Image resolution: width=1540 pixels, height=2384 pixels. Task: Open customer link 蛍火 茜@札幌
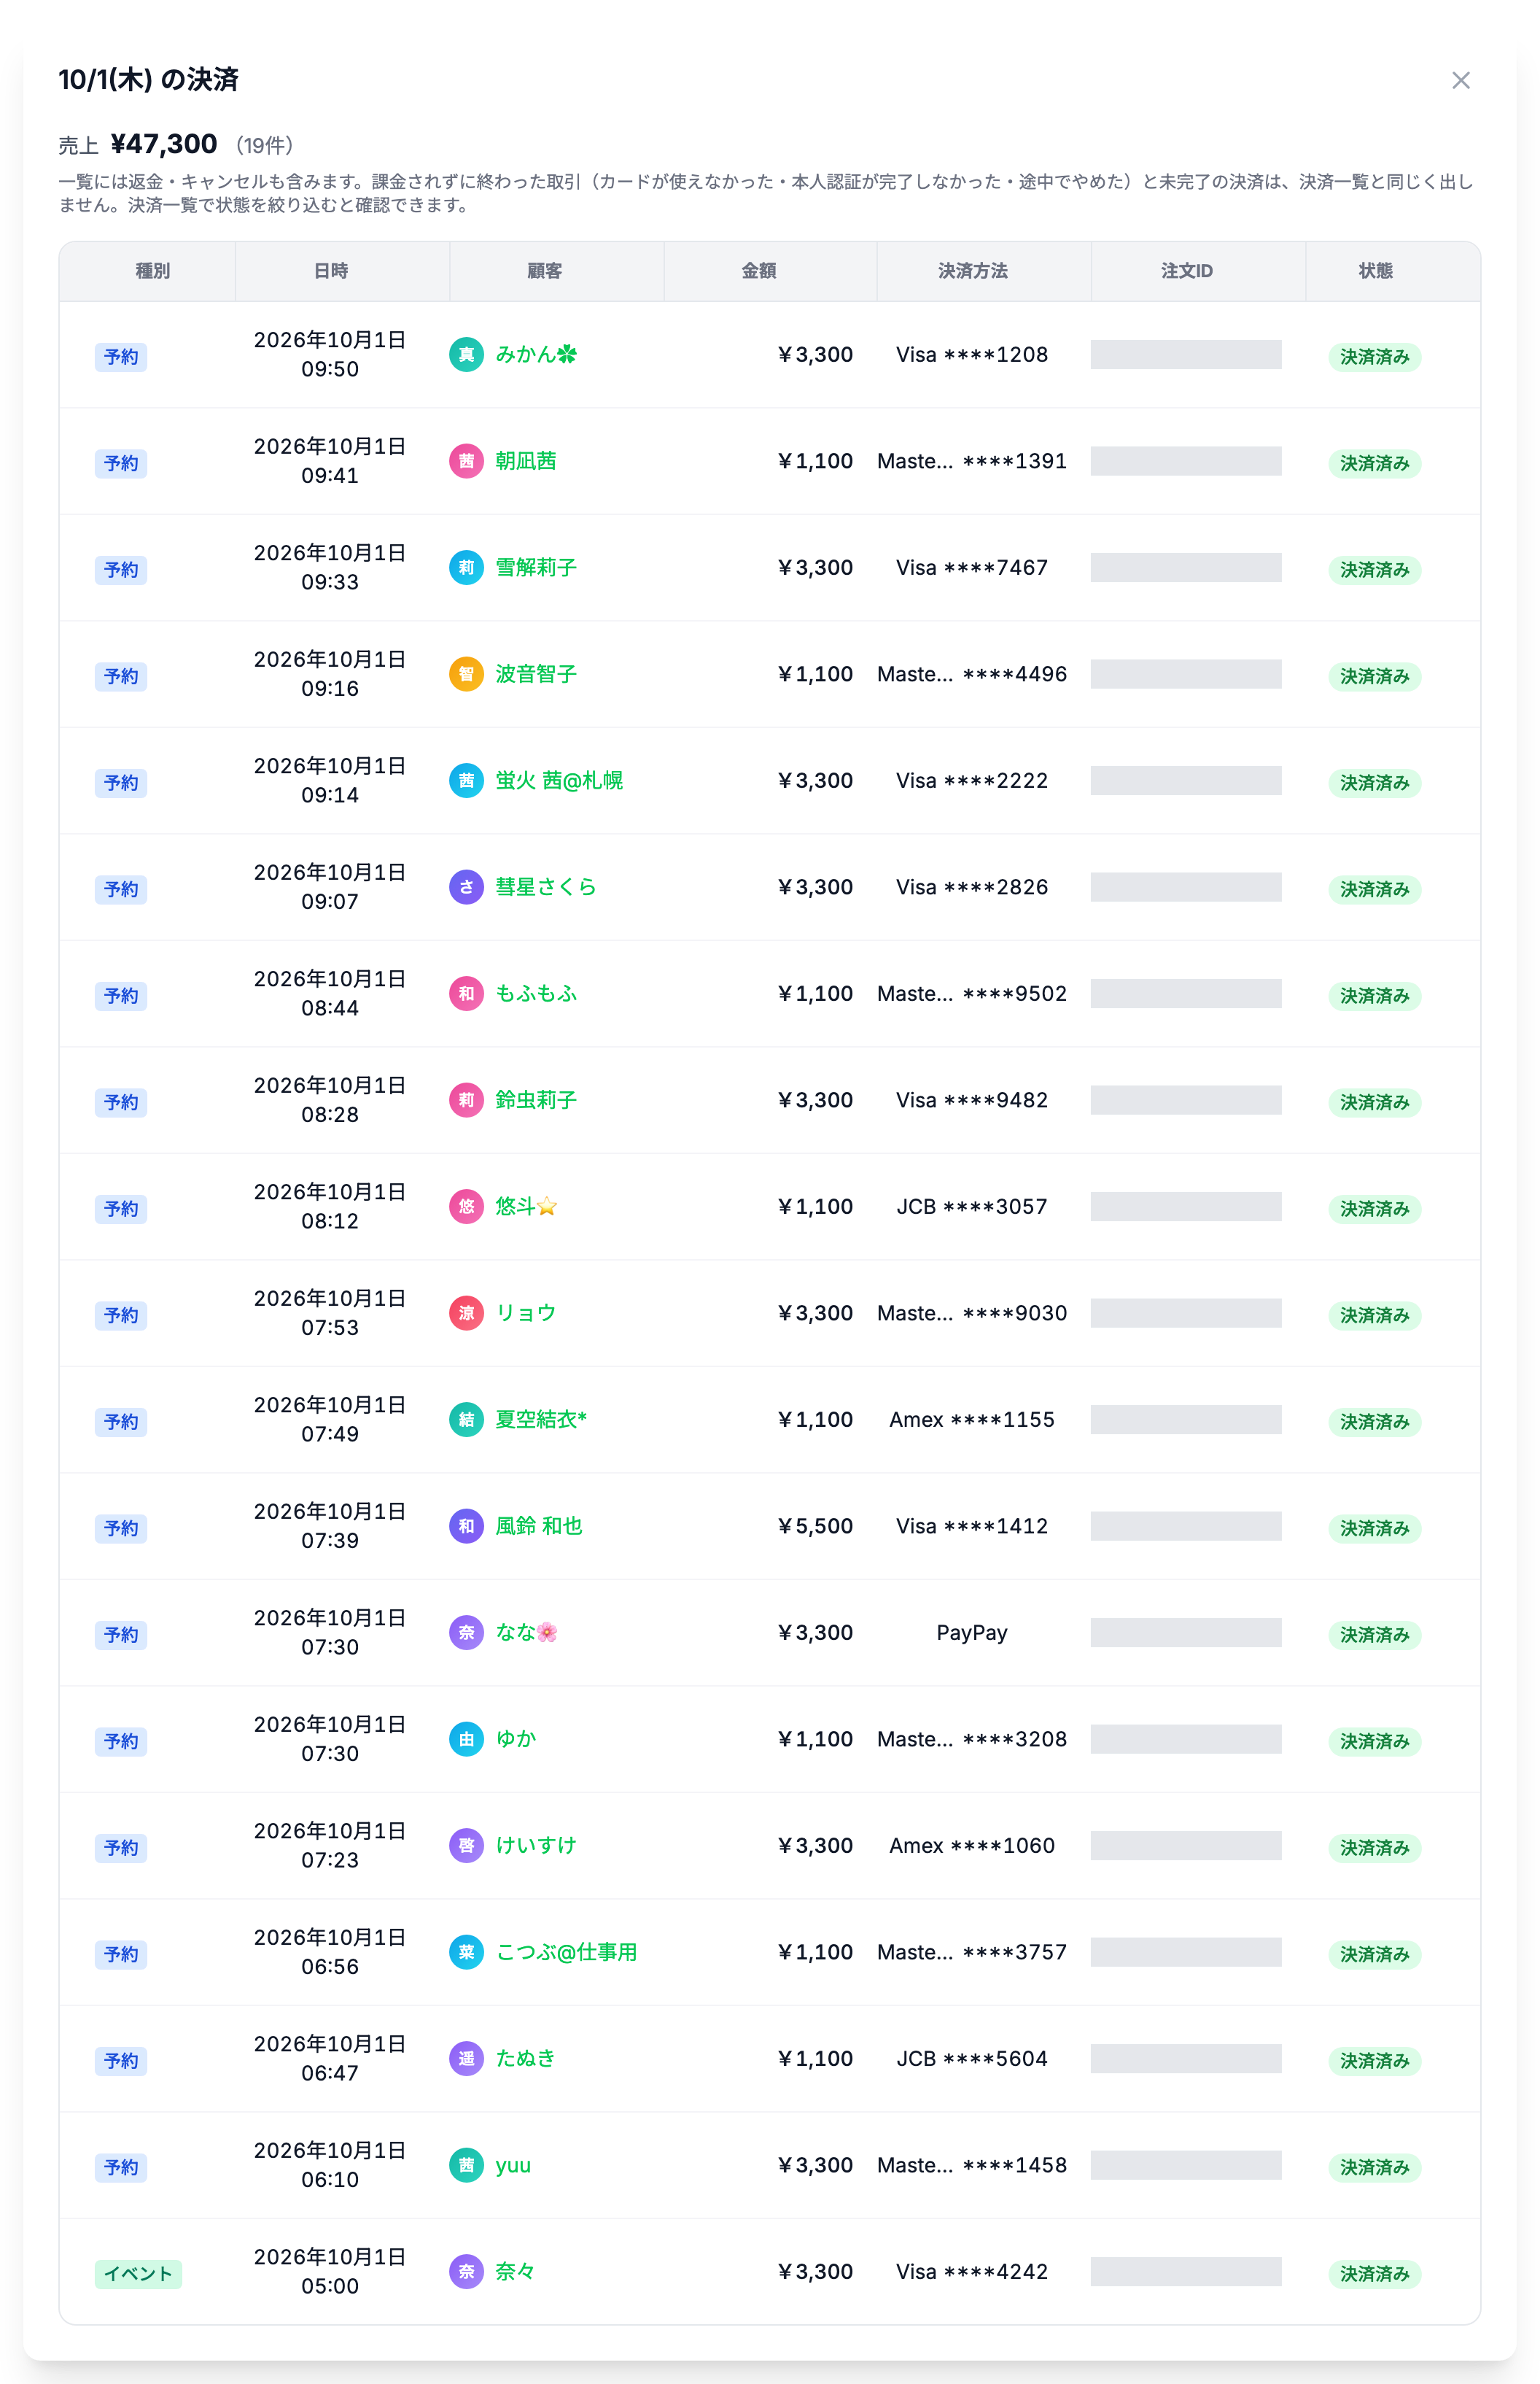(559, 781)
